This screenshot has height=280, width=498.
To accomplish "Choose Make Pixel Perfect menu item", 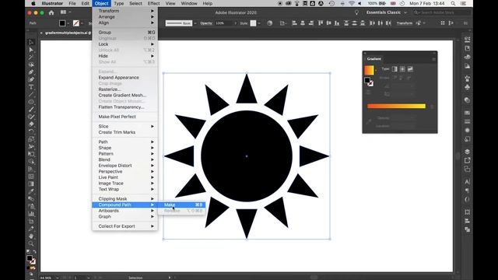I will (x=124, y=117).
